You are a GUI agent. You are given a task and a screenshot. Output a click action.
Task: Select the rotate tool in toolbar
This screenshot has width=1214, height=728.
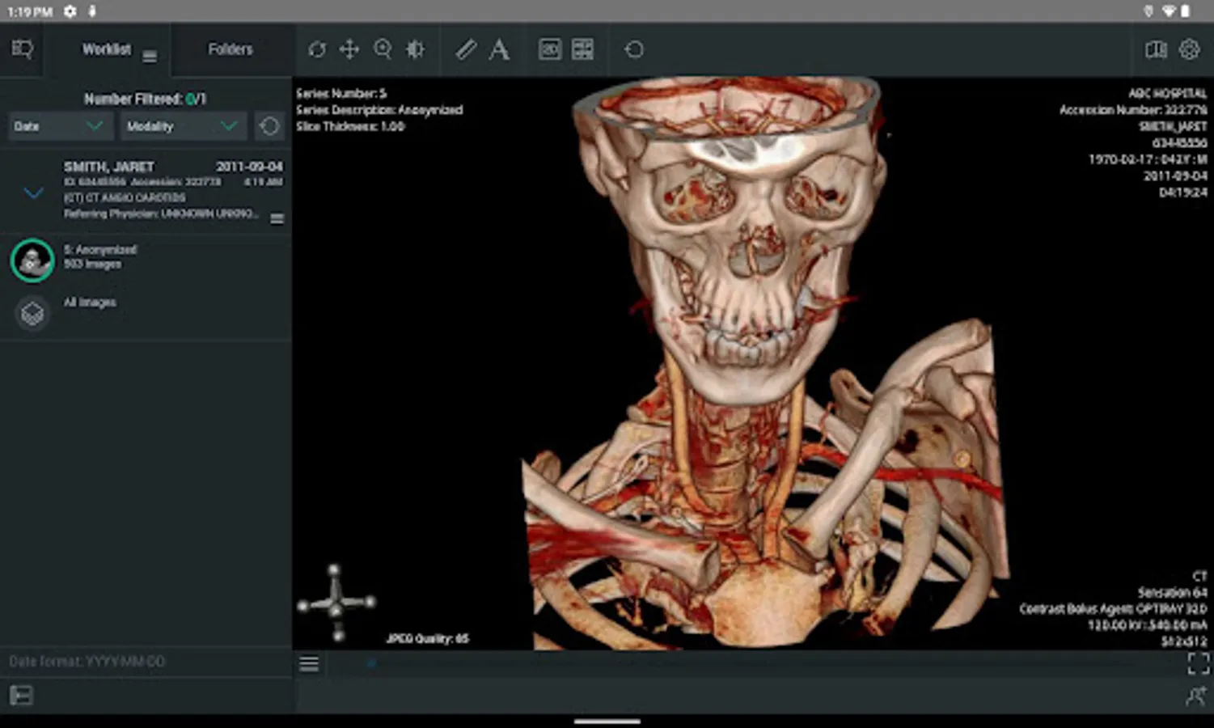(x=317, y=50)
